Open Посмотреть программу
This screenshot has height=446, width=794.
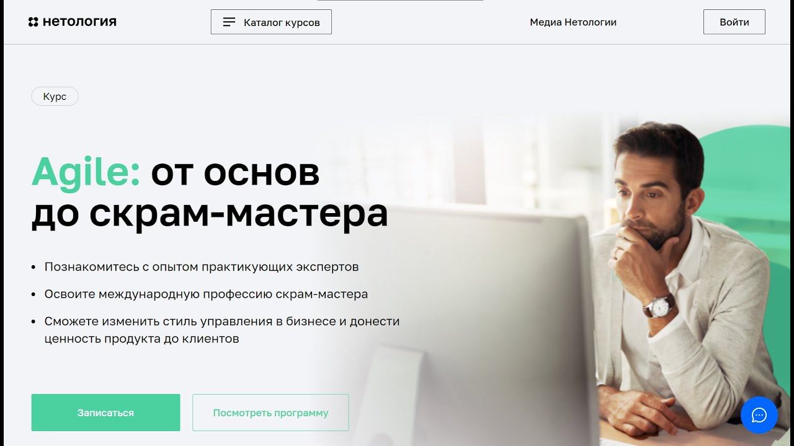tap(270, 413)
